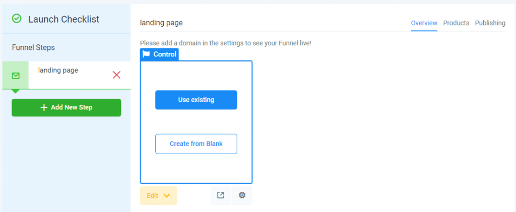The width and height of the screenshot is (516, 212).
Task: Click the yellow Edit label text
Action: pos(152,195)
